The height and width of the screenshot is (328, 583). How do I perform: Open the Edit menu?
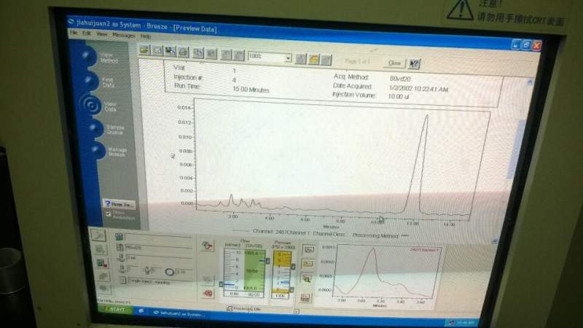[x=86, y=33]
